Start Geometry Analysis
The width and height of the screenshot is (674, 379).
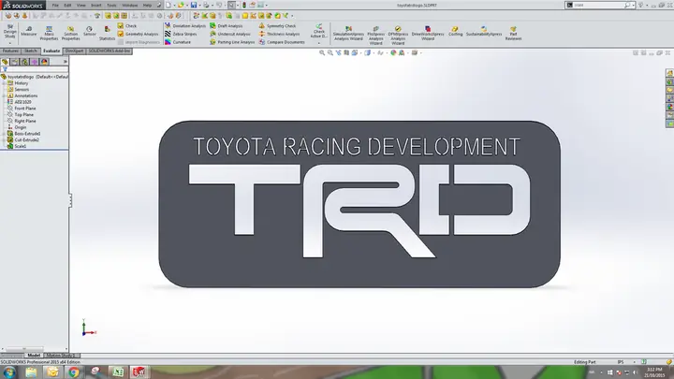pos(139,34)
